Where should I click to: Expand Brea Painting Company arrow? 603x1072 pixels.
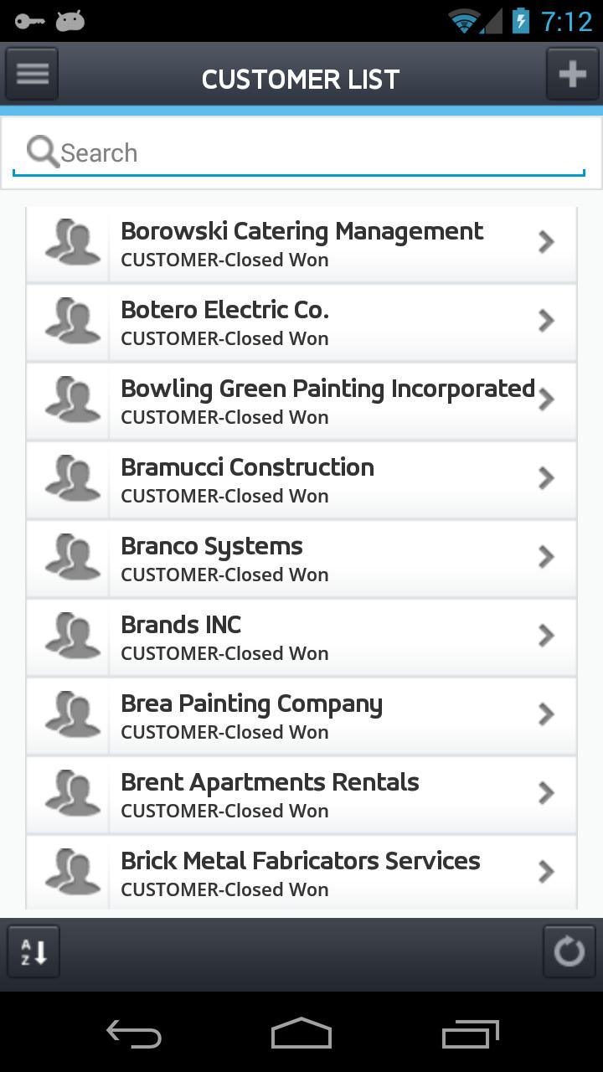pos(546,714)
